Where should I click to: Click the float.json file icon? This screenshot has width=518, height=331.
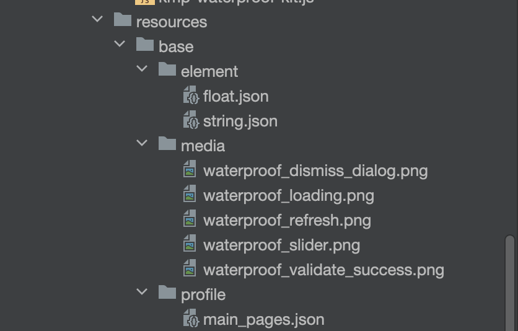click(191, 95)
